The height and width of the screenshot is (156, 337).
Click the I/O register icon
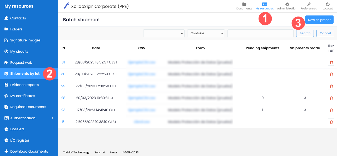6,140
